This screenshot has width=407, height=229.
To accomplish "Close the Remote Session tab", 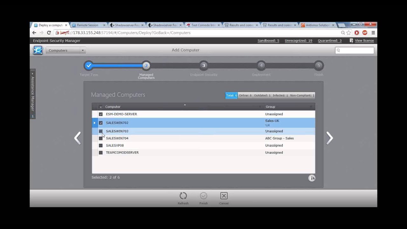I will click(104, 25).
